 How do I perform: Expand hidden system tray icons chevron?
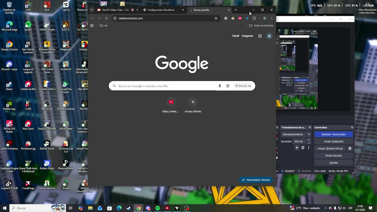[325, 208]
